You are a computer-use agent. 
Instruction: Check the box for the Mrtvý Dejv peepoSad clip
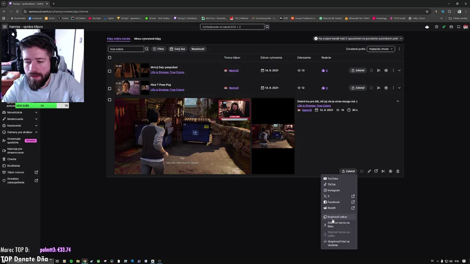click(109, 71)
